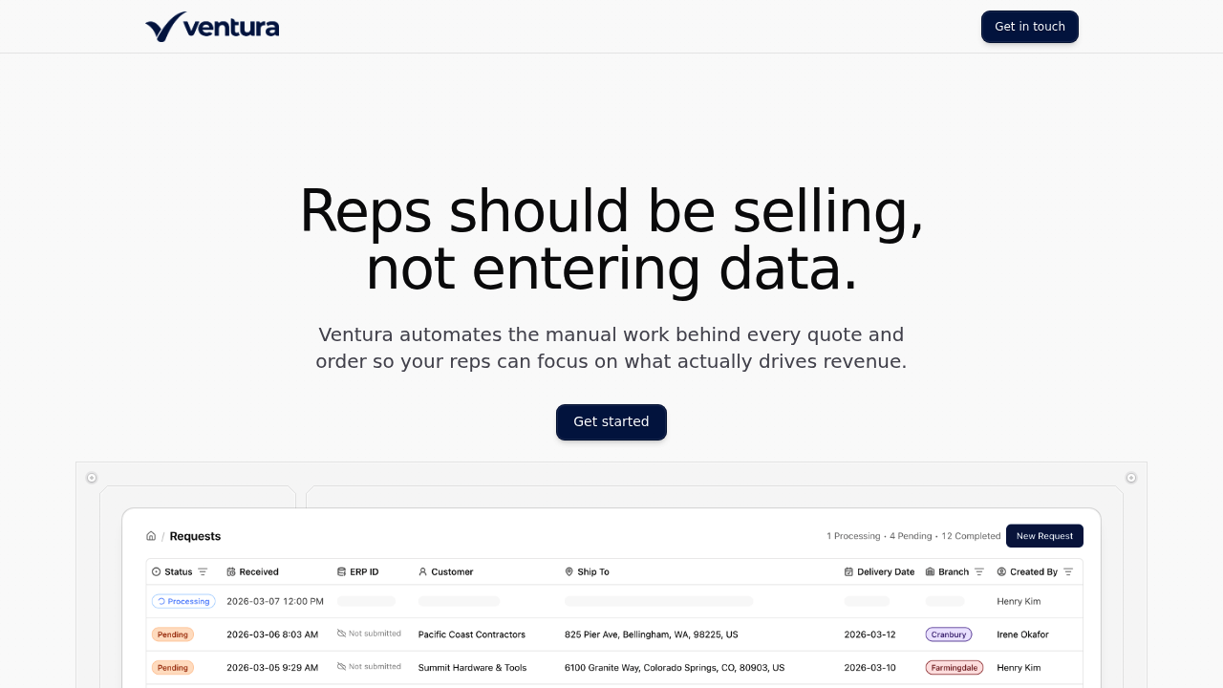
Task: Click the Not submitted slashed icon
Action: tap(339, 634)
